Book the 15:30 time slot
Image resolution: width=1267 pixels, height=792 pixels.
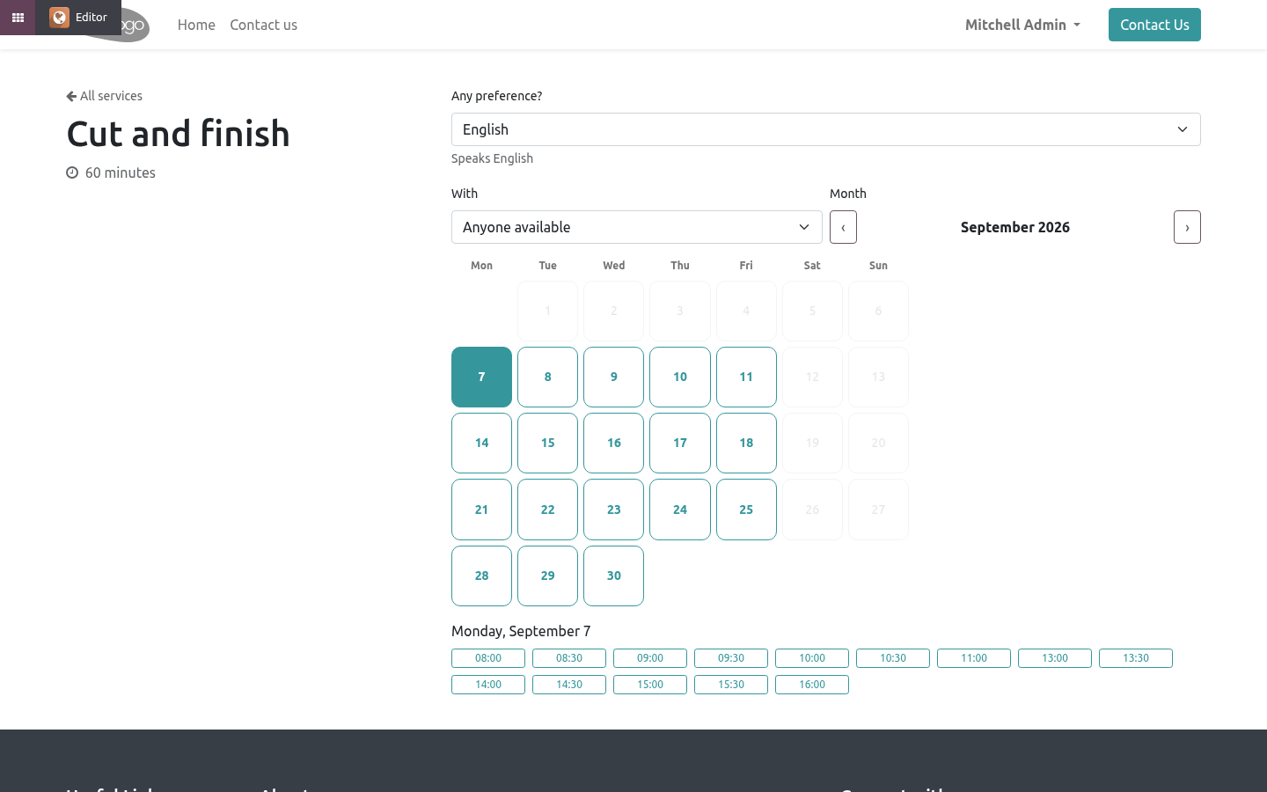coord(731,685)
